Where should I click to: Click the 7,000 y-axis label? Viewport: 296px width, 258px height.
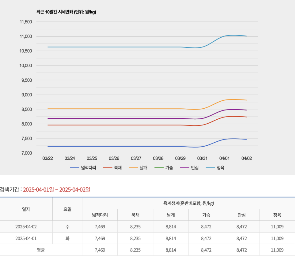click(27, 153)
